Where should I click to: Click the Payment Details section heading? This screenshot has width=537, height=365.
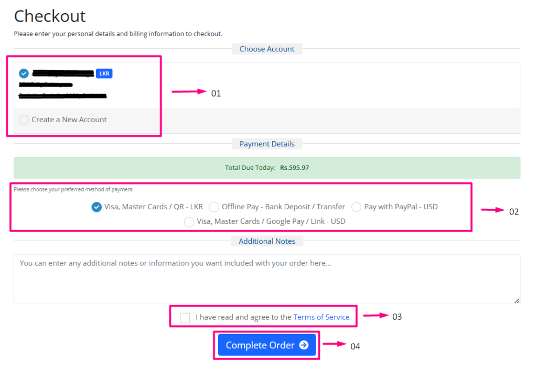point(267,144)
